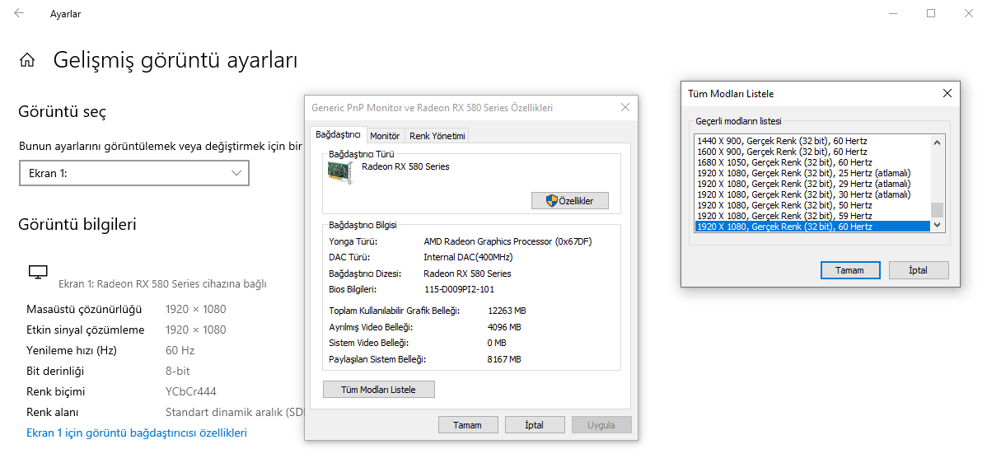
Task: Open Ekran 1 görüntü bağdaştırıcısı özellikleri link
Action: pos(137,433)
